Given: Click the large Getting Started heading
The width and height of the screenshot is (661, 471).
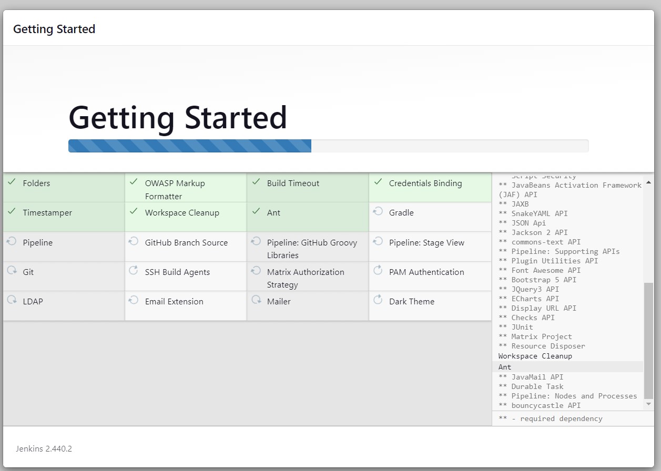Looking at the screenshot, I should [x=178, y=118].
